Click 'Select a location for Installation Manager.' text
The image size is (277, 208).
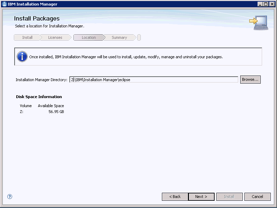pyautogui.click(x=50, y=26)
